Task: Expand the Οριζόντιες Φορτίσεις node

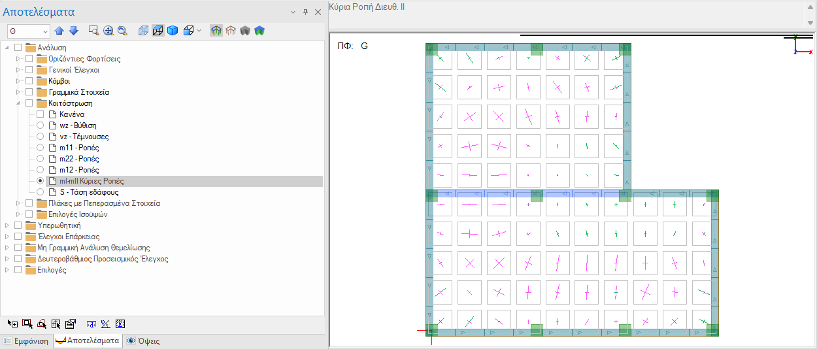Action: [18, 59]
